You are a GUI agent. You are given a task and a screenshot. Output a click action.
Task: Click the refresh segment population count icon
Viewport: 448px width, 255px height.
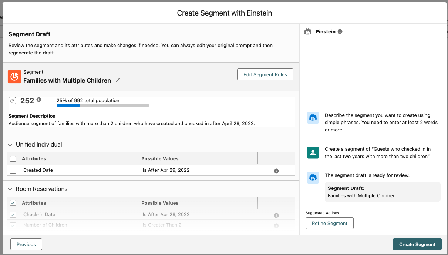point(12,101)
